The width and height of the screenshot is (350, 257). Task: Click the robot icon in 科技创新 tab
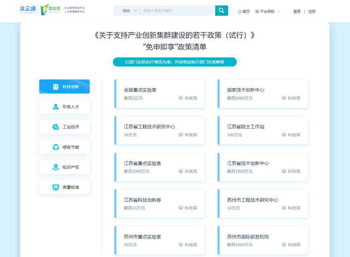pyautogui.click(x=56, y=87)
